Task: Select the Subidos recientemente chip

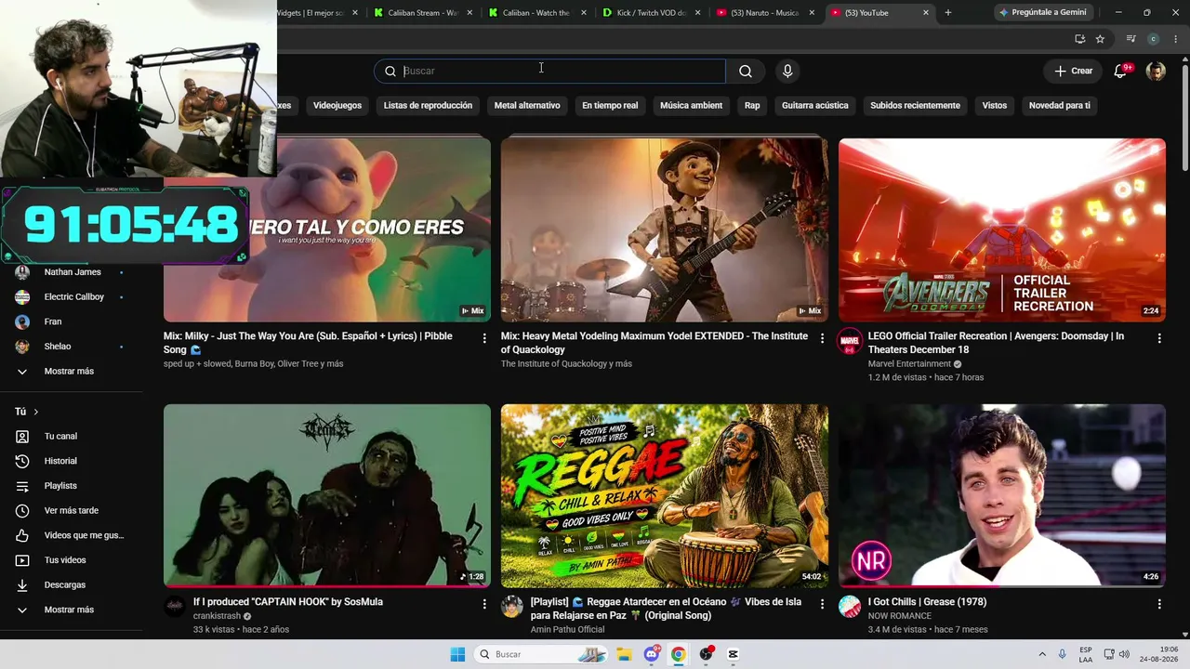Action: coord(915,105)
